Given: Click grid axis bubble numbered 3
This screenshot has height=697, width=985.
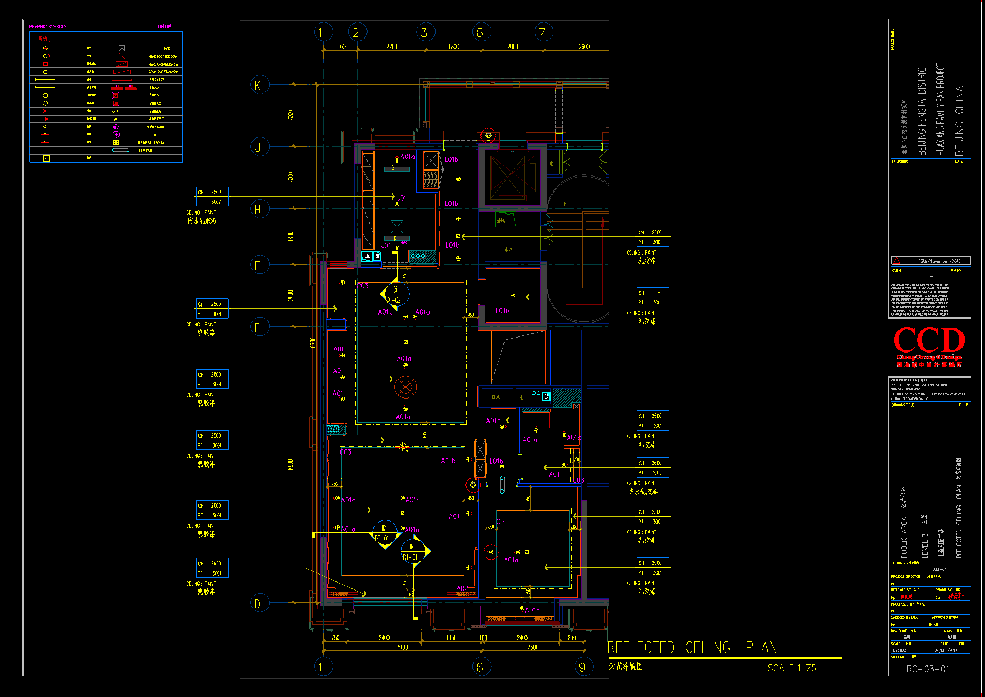Looking at the screenshot, I should 426,32.
